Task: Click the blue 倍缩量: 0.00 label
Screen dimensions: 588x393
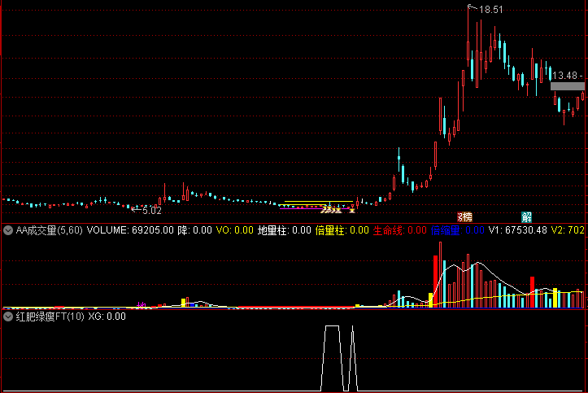Action: tap(458, 230)
